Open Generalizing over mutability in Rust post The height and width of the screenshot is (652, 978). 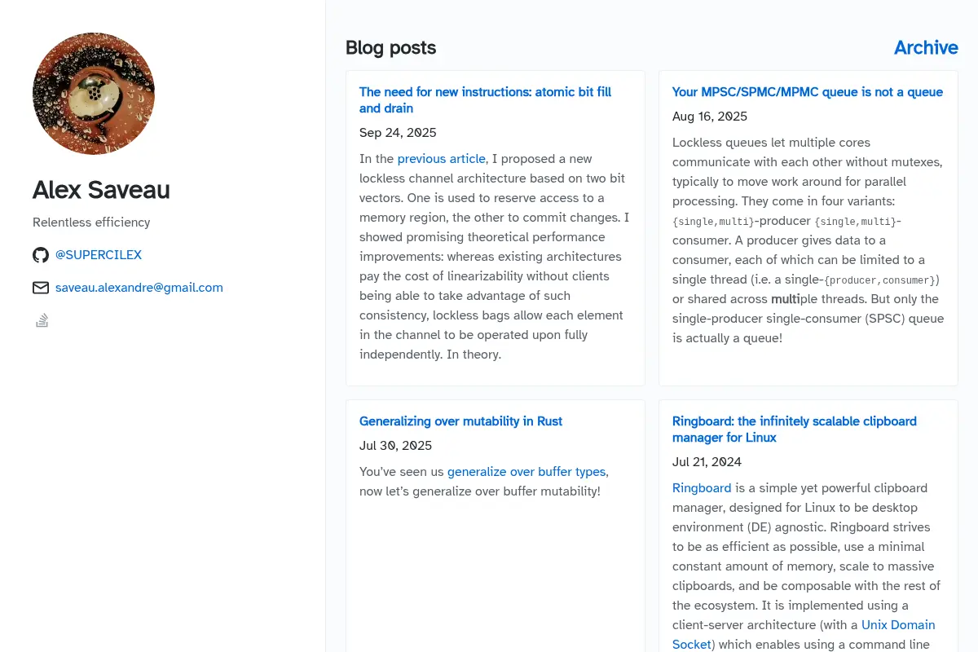pyautogui.click(x=460, y=421)
